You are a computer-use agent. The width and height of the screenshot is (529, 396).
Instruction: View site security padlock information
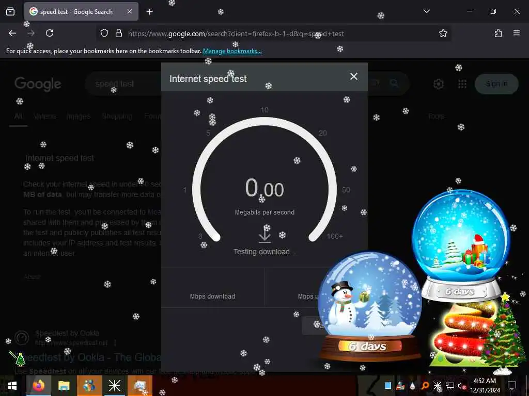(118, 34)
